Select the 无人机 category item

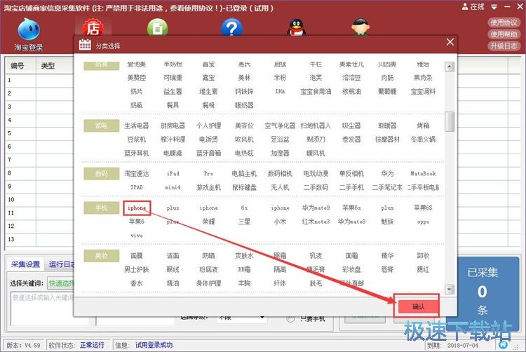280,187
